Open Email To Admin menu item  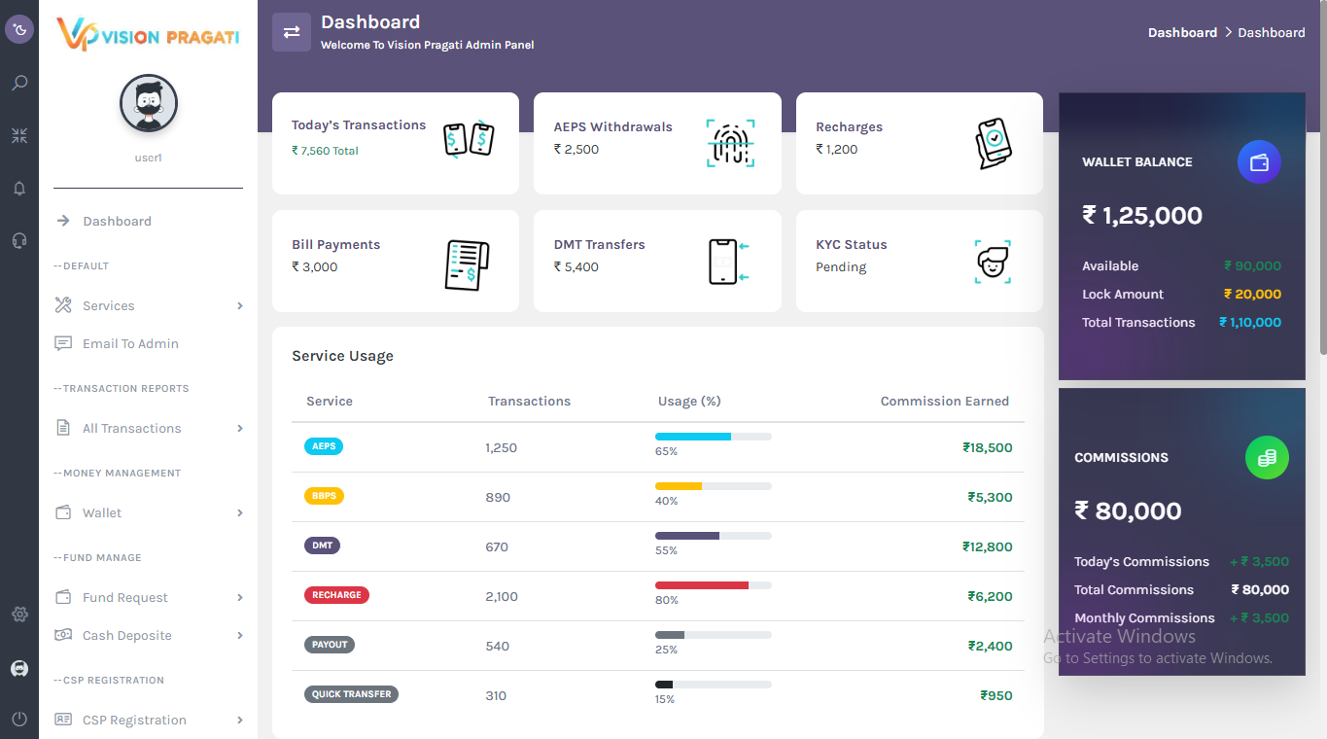130,344
